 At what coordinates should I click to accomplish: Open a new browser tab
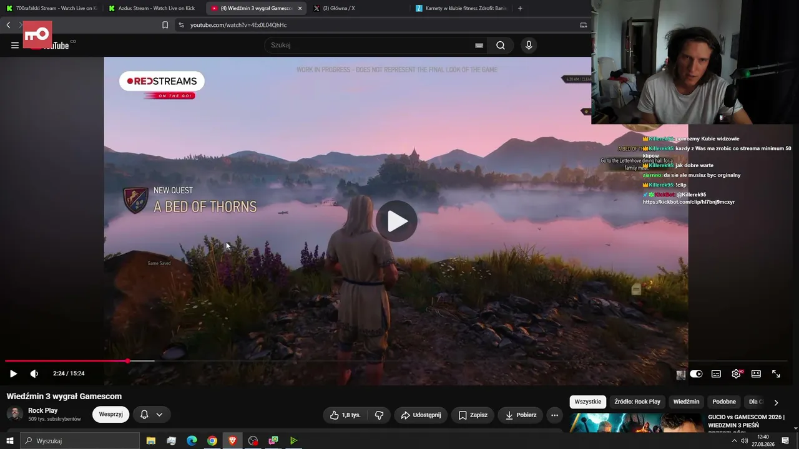(x=520, y=8)
